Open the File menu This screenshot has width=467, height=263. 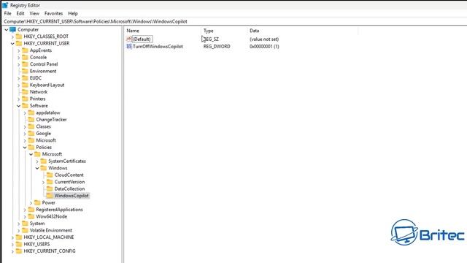7,13
